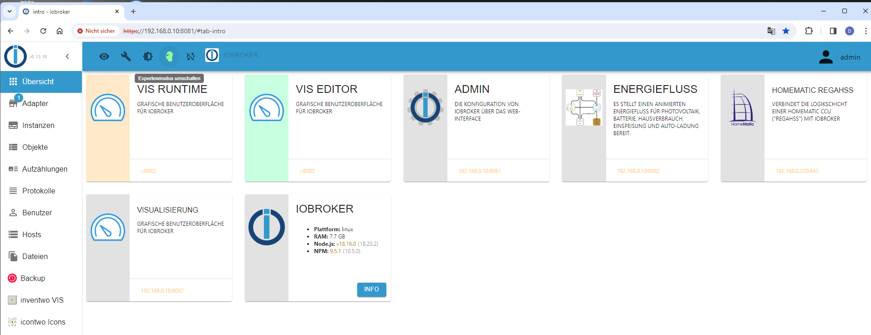Open the Visualisierung link 192.168.0.10:8082
Screen dimensions: 871x335
pos(162,291)
